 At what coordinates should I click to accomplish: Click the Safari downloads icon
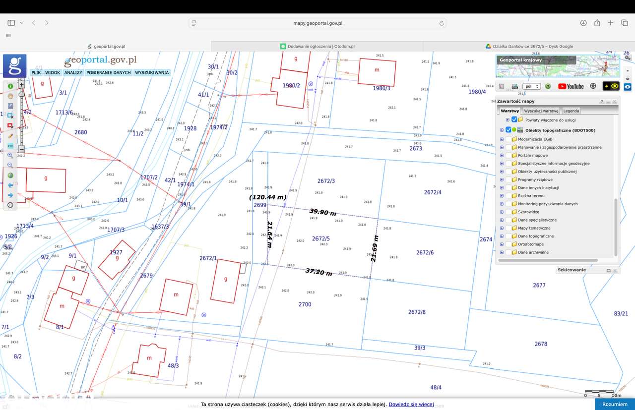[x=583, y=23]
